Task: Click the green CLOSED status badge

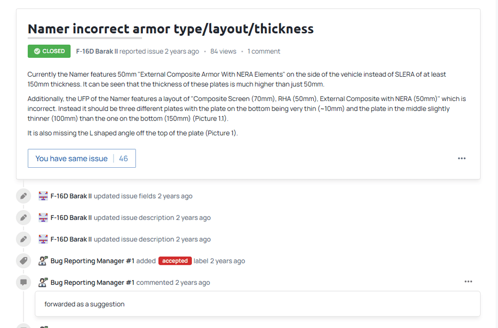Action: pyautogui.click(x=49, y=51)
